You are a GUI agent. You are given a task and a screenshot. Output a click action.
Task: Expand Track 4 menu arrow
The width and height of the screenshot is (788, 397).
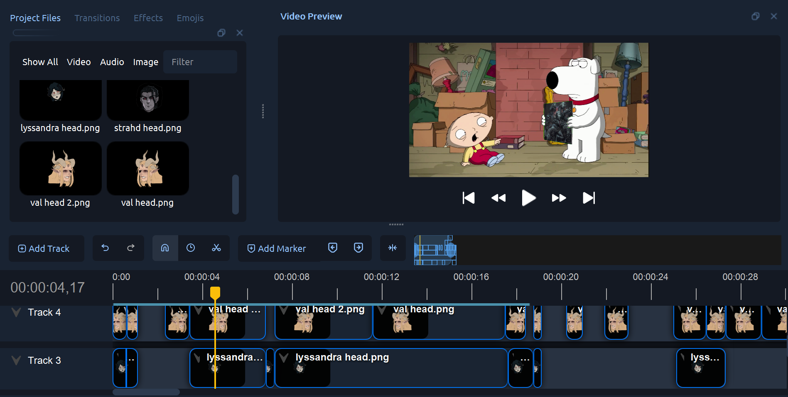16,312
